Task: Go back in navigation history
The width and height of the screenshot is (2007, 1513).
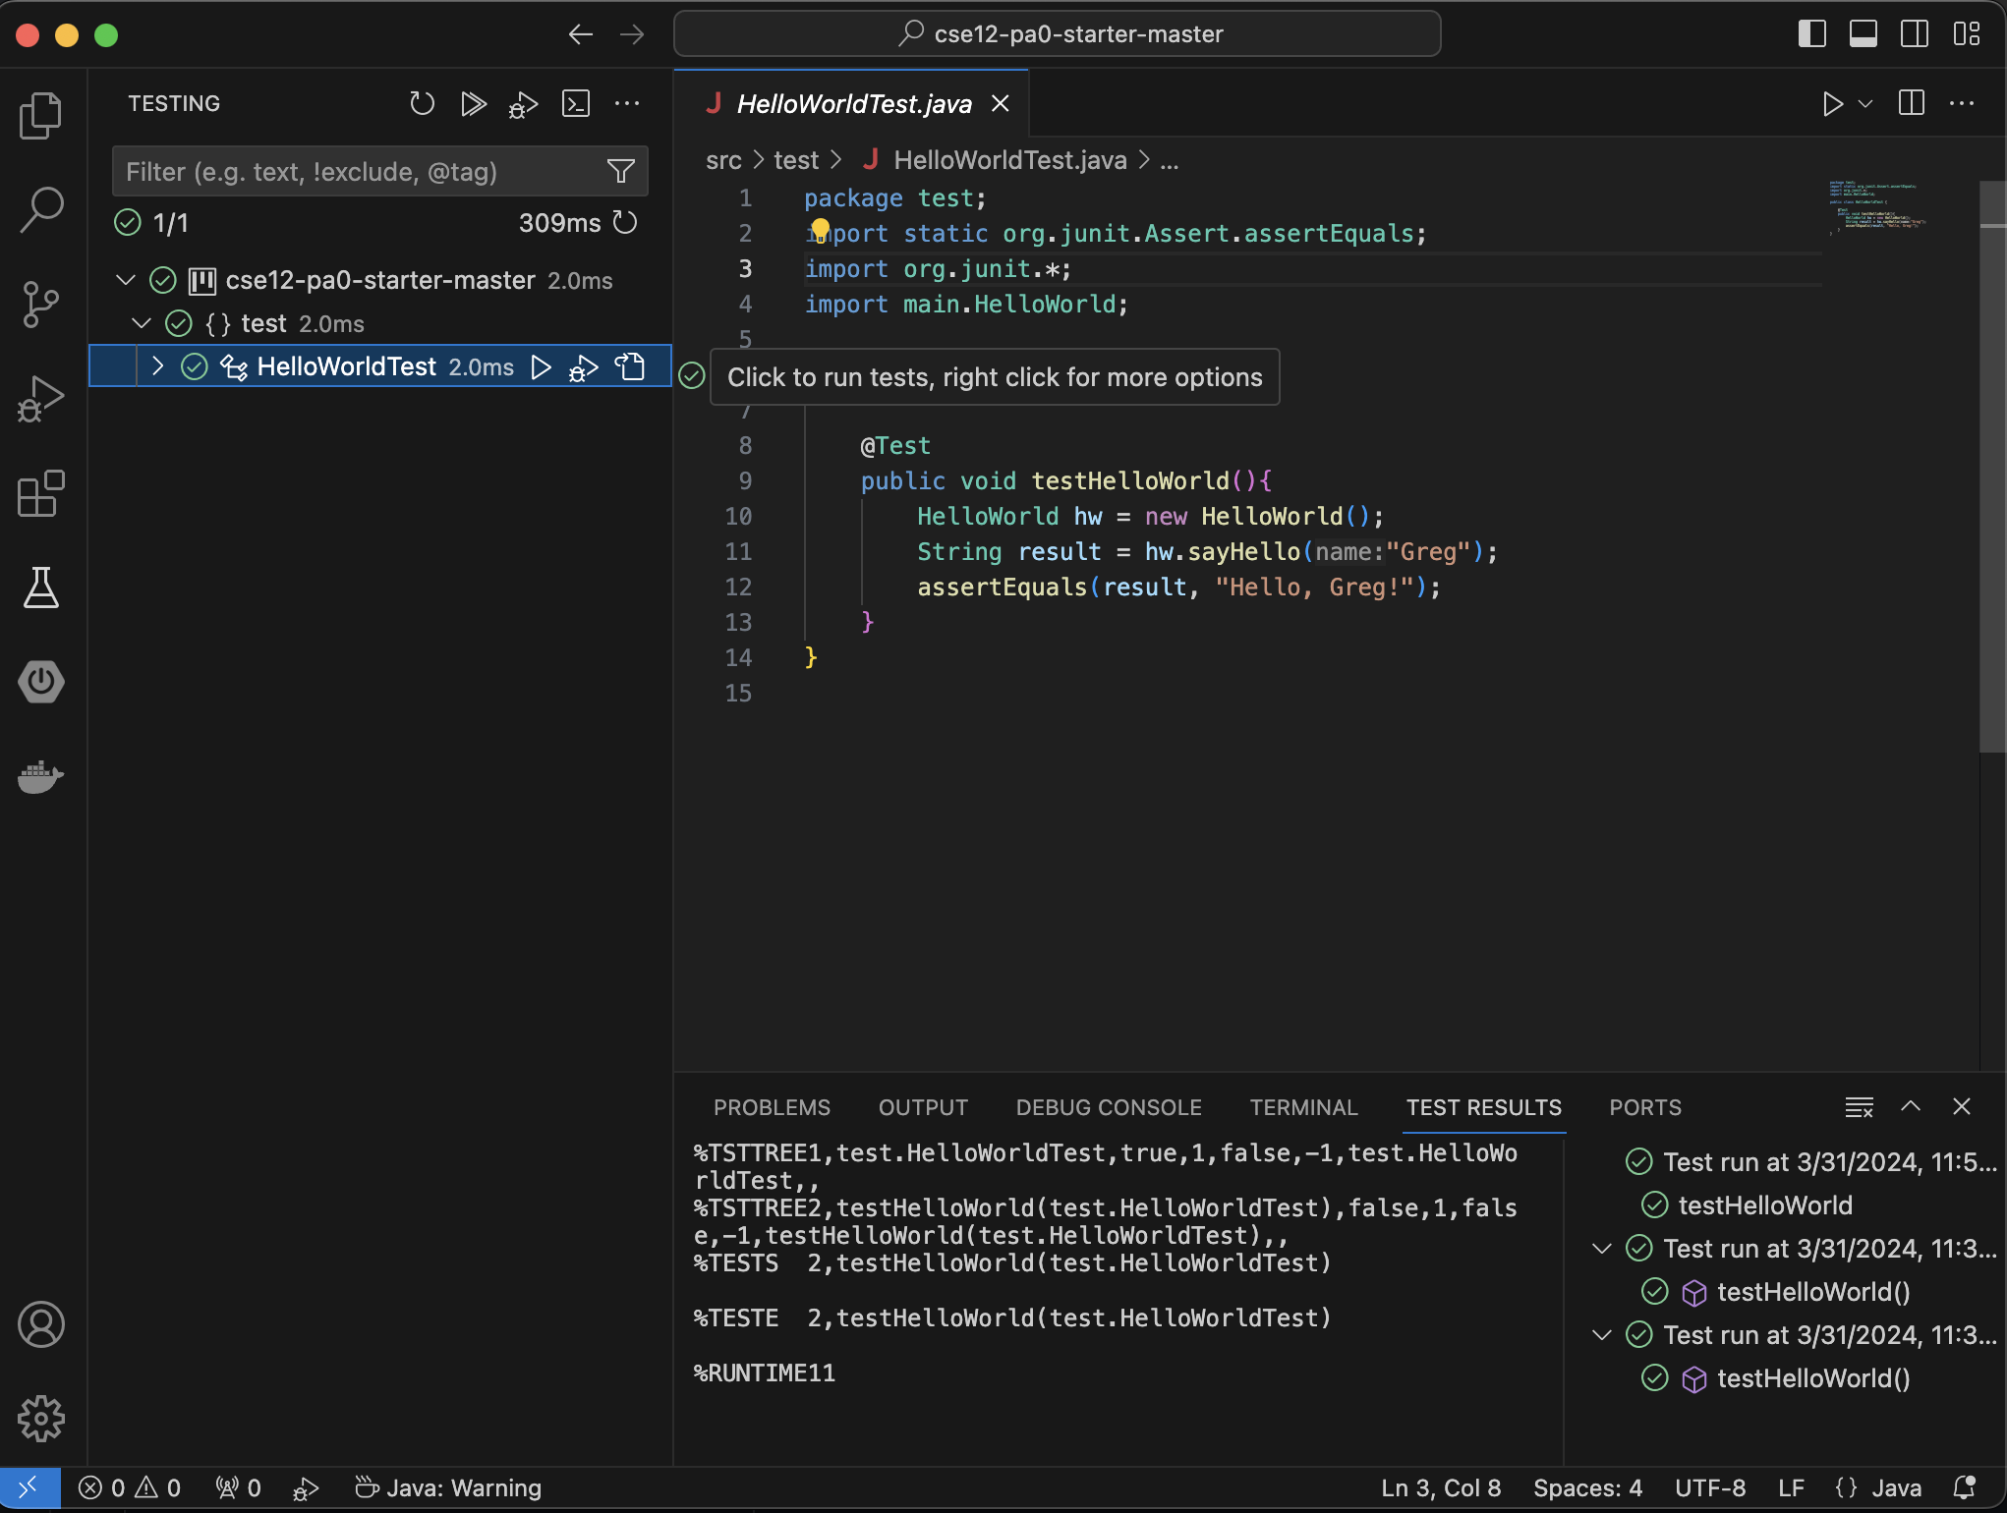Action: [581, 34]
